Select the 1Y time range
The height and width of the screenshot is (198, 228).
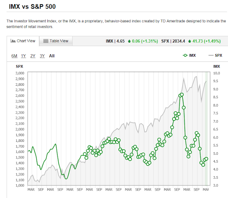24,56
